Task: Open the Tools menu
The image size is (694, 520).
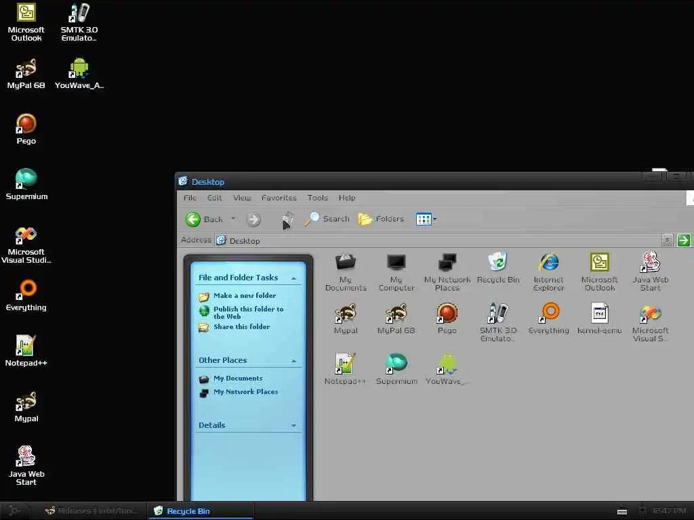Action: point(318,198)
